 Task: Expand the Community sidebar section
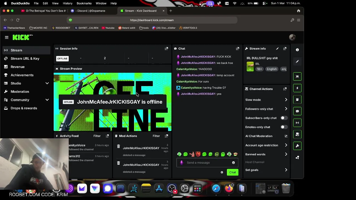pyautogui.click(x=47, y=100)
